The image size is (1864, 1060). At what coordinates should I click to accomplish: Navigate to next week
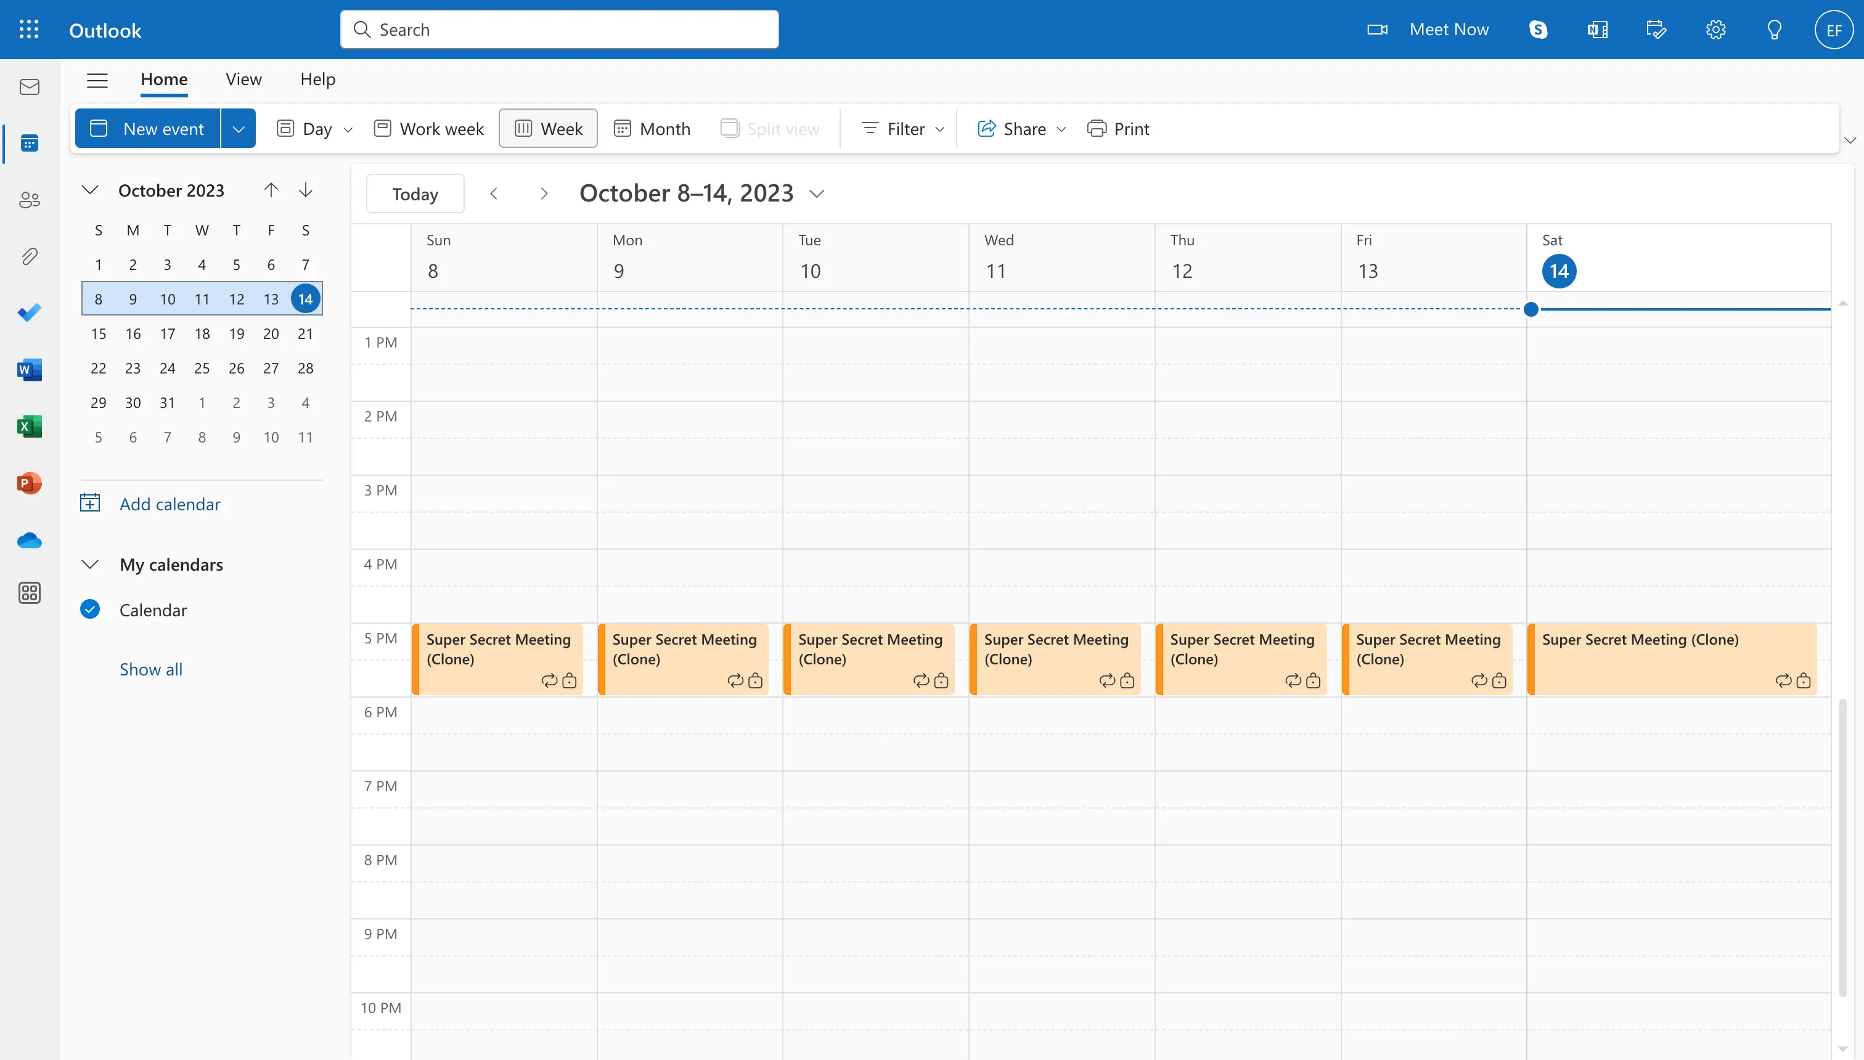click(543, 192)
